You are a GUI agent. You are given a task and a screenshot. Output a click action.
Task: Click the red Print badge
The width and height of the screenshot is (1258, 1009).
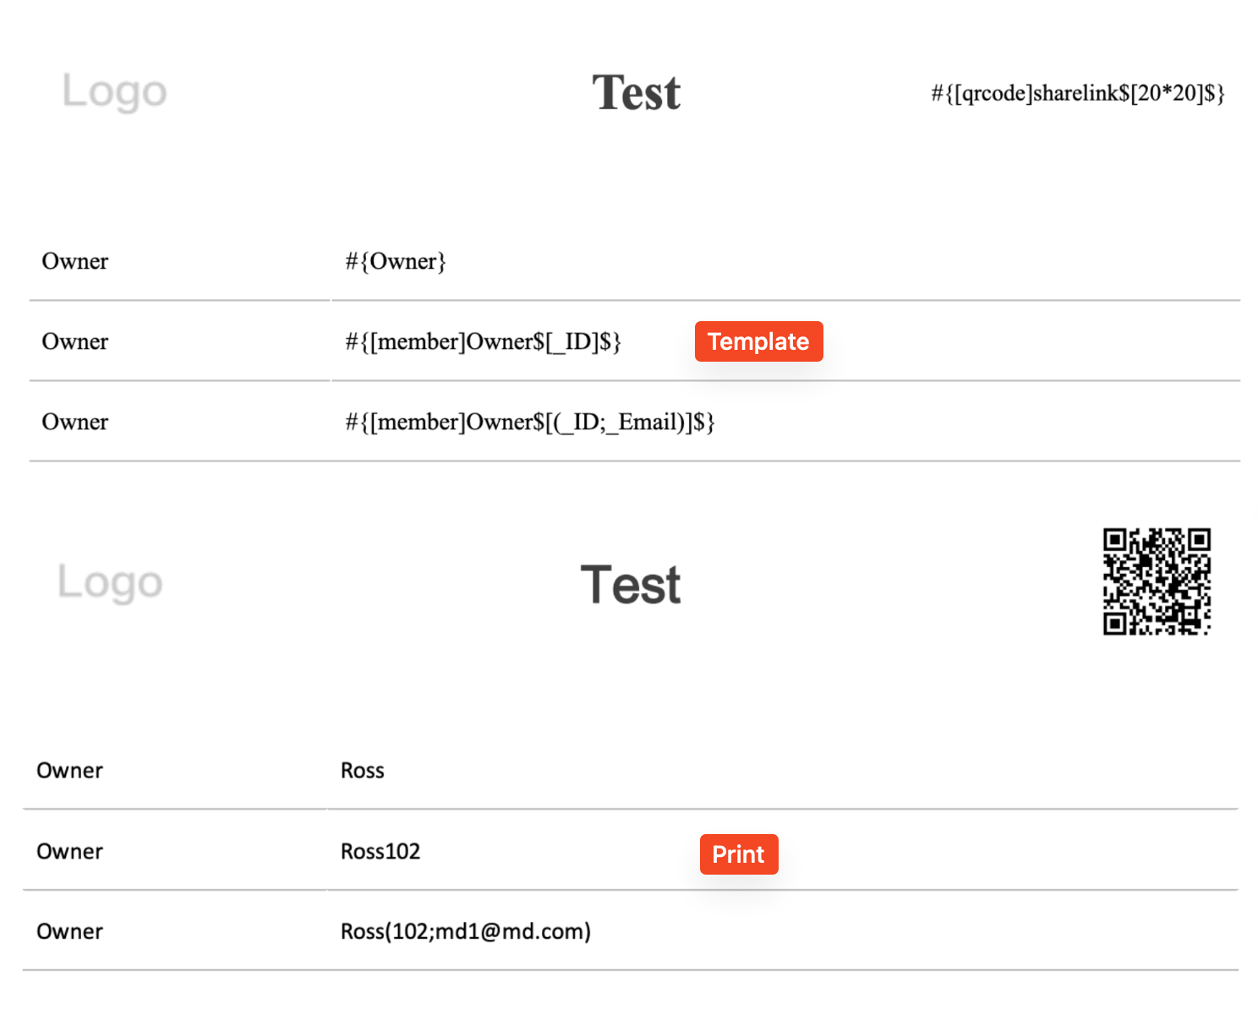[x=738, y=854]
